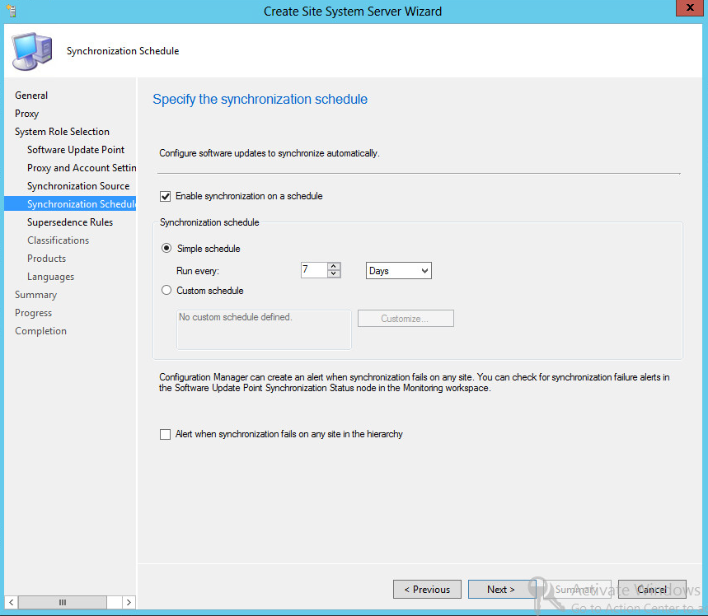Viewport: 708px width, 616px height.
Task: Select the Custom schedule option
Action: pyautogui.click(x=166, y=289)
